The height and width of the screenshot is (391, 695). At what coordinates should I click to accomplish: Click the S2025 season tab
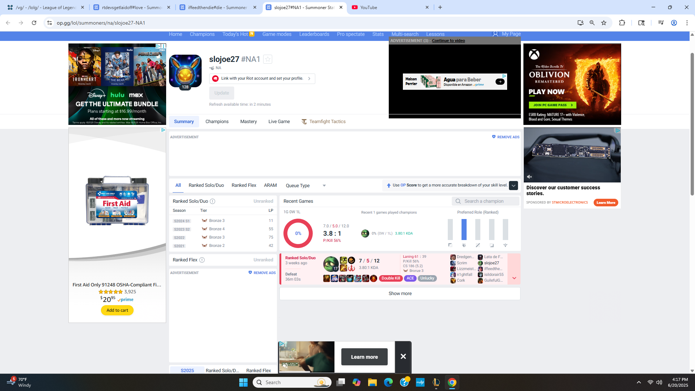point(187,370)
